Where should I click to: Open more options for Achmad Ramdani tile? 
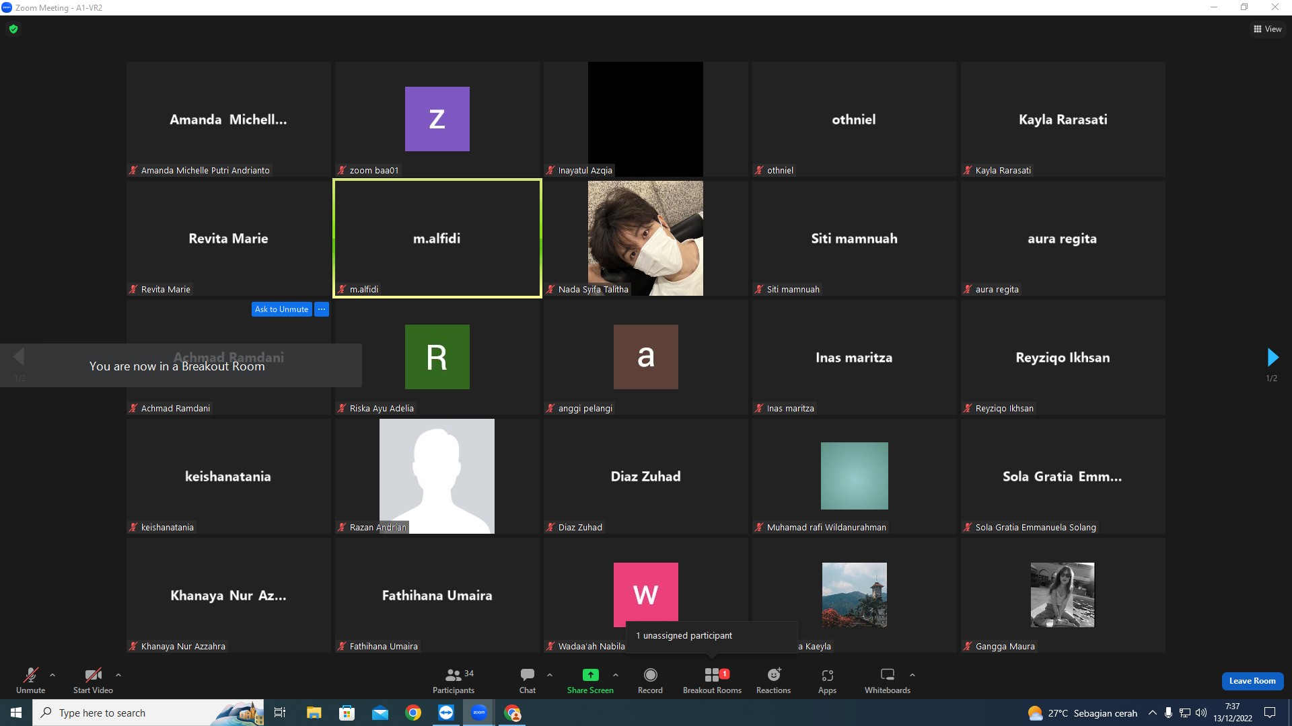[322, 309]
